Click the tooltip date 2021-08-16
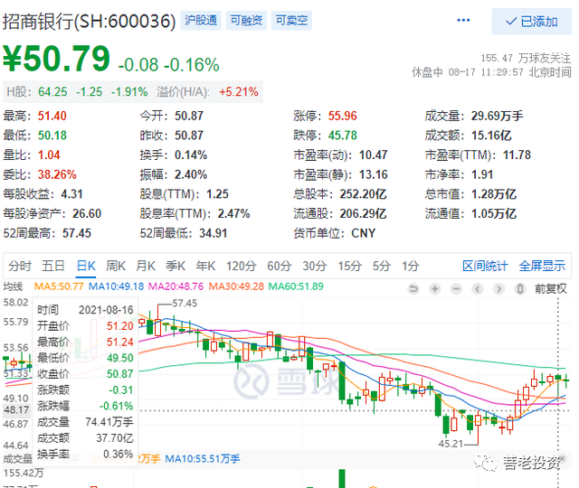Viewport: 579px width, 488px height. [106, 310]
